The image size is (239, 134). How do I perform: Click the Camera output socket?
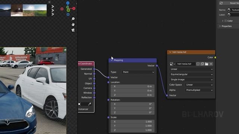pos(94,88)
